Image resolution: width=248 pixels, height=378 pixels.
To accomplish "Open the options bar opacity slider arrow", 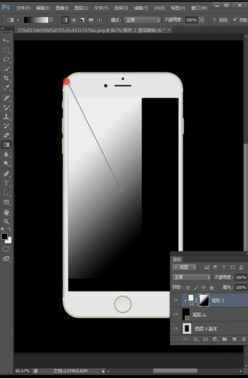I will pos(202,20).
